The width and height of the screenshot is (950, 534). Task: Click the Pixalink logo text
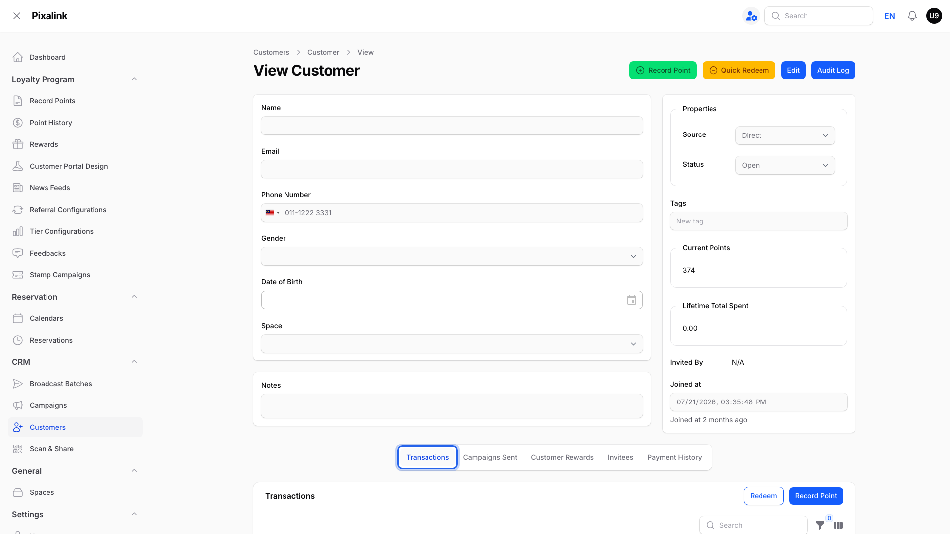49,16
